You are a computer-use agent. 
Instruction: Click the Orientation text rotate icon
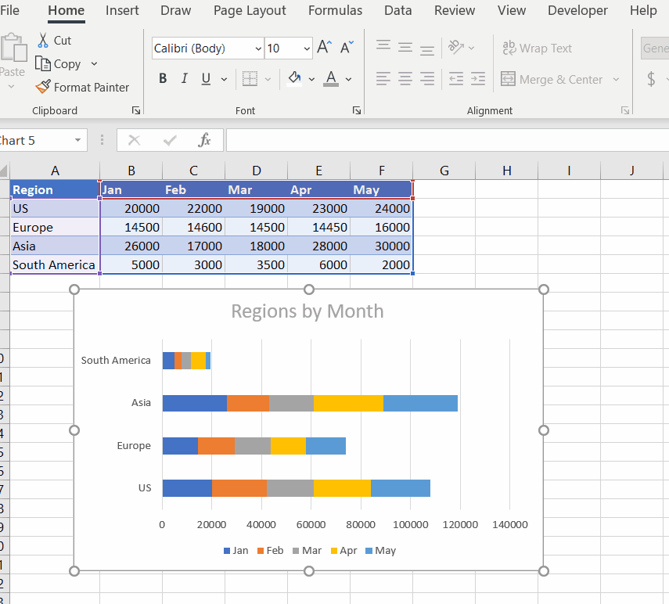coord(456,47)
